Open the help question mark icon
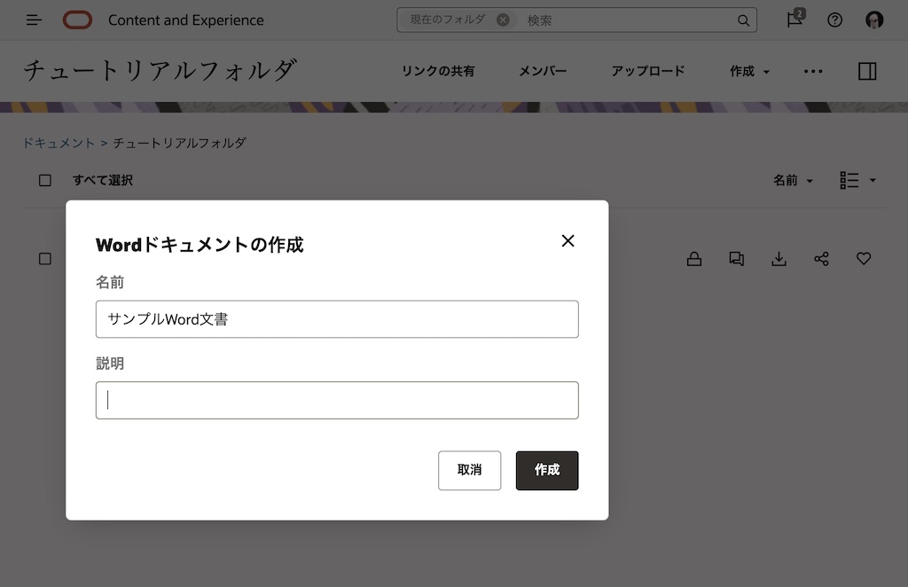Screen dimensions: 908x587 click(834, 20)
